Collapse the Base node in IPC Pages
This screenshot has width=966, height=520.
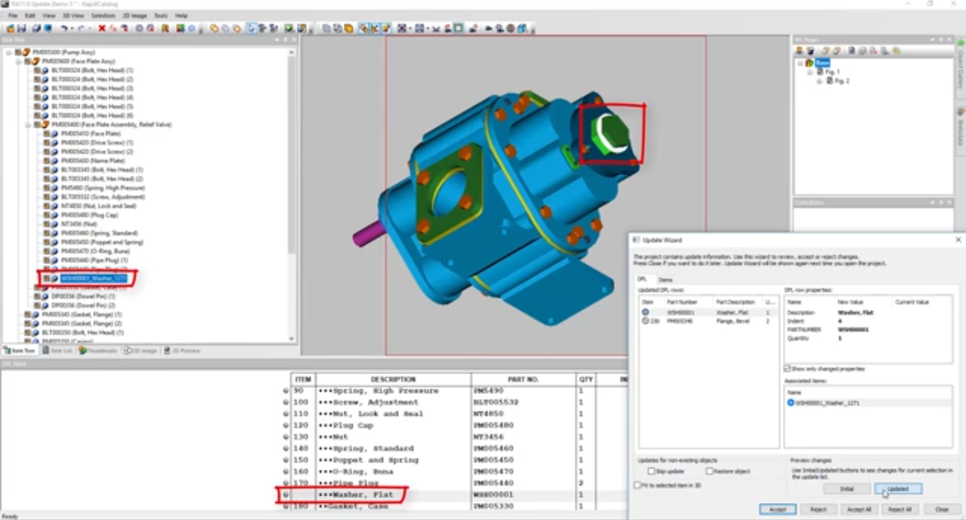801,63
